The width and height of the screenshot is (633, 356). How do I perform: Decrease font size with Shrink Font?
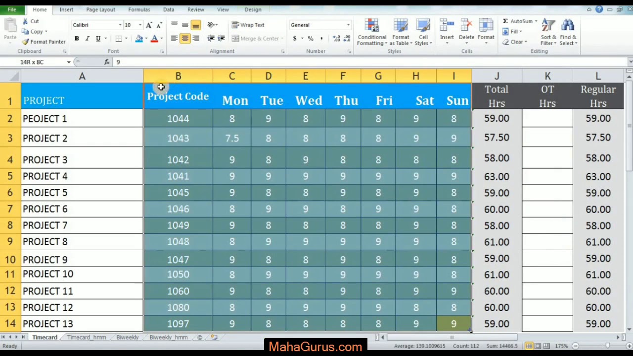(159, 25)
